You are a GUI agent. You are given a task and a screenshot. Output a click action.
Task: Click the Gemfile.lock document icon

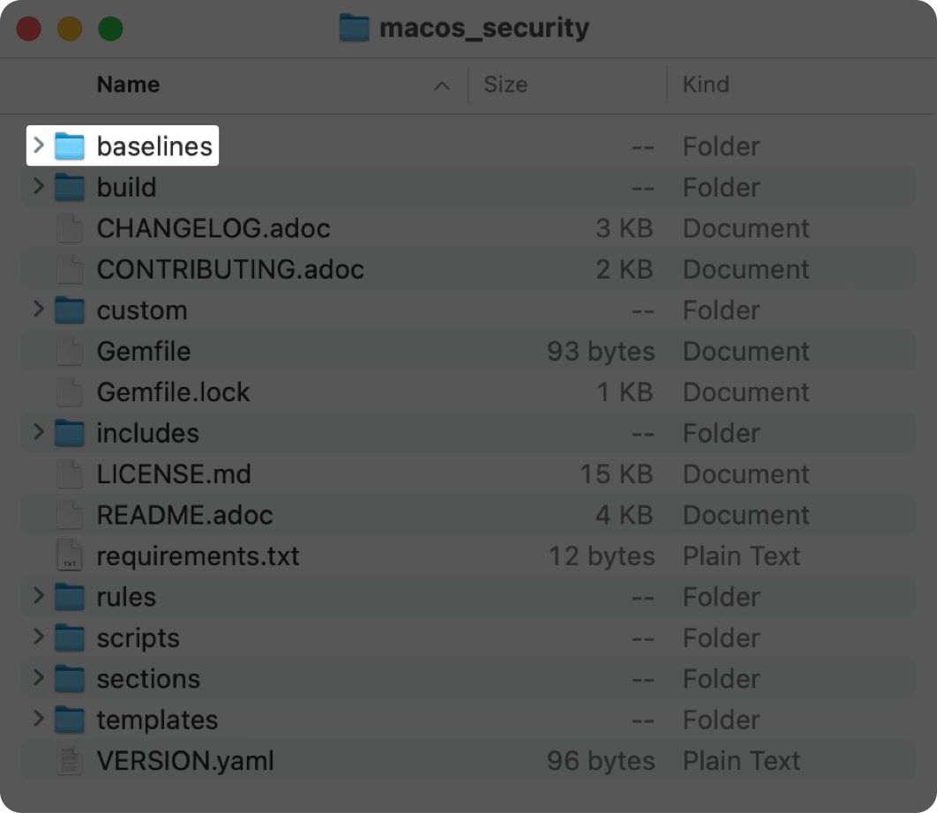(70, 392)
